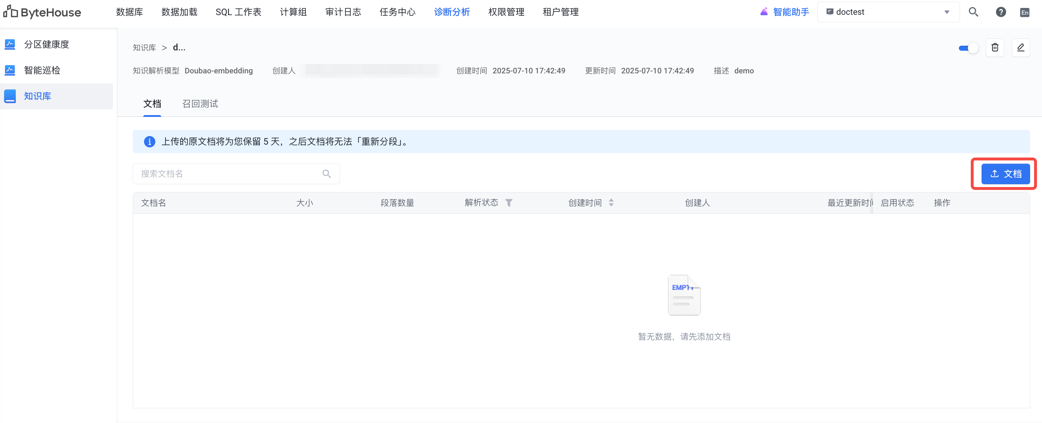1042x423 pixels.
Task: Open the 任务中心 menu
Action: (397, 12)
